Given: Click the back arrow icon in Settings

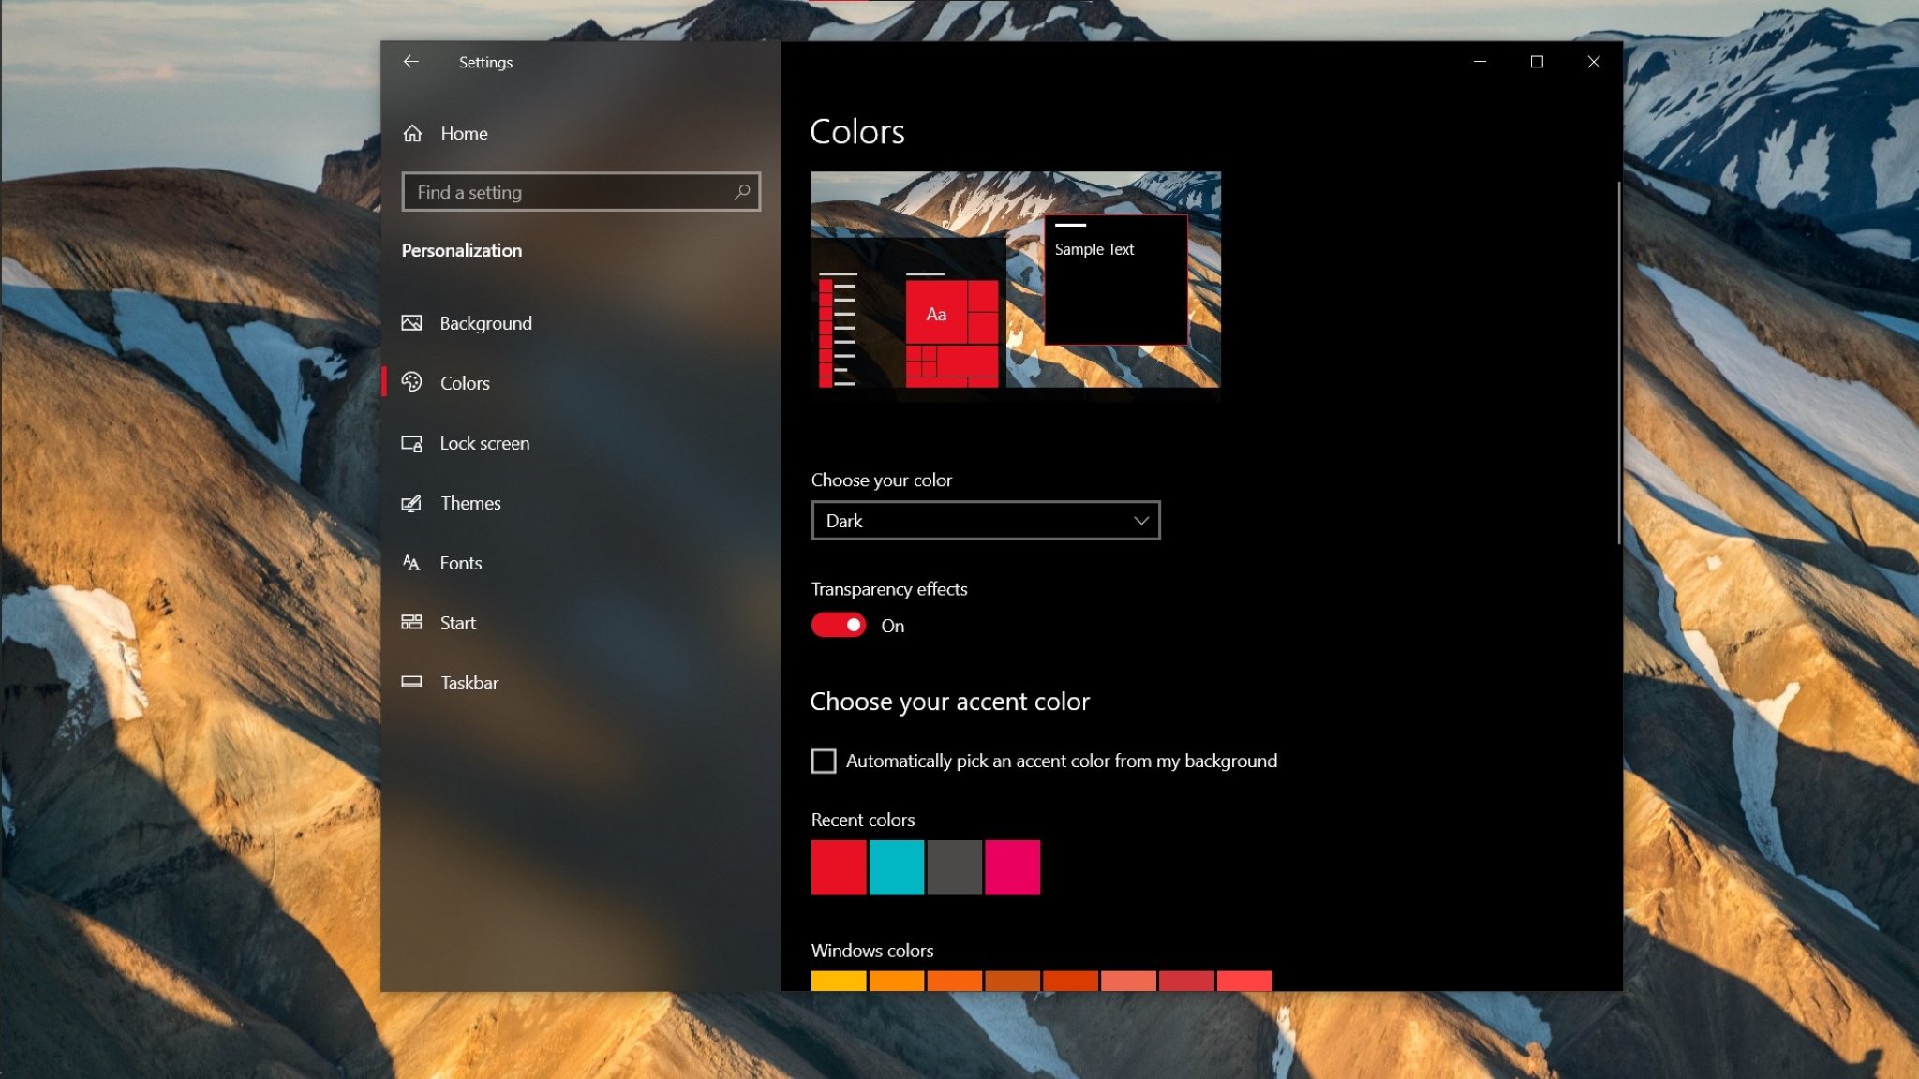Looking at the screenshot, I should 410,62.
